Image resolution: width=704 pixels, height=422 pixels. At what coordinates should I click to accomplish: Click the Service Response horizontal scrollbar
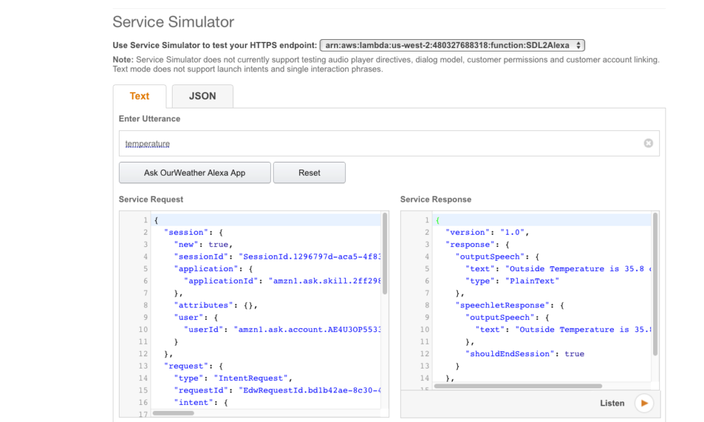pyautogui.click(x=518, y=386)
